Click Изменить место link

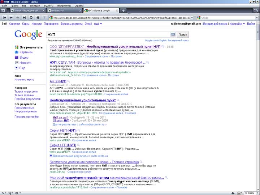coord(24,80)
